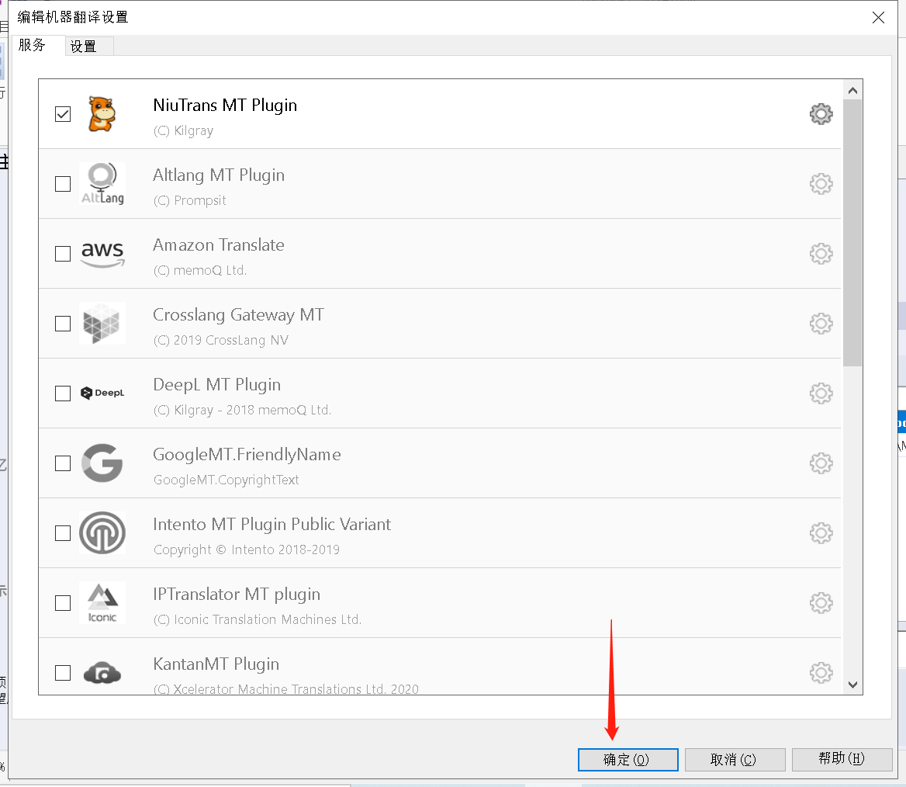
Task: Cancel with the 取消(C) button
Action: 735,759
